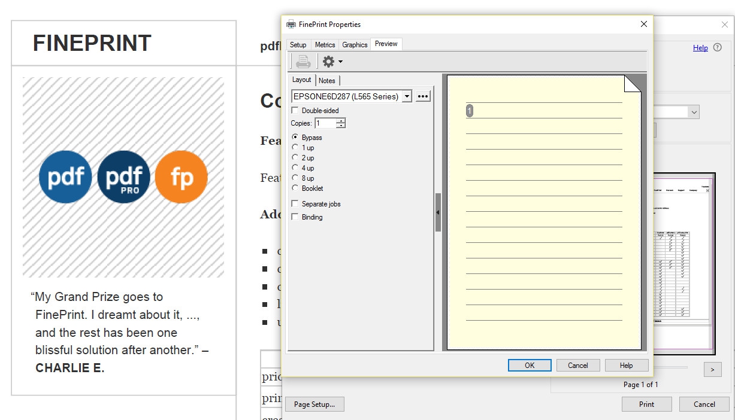The height and width of the screenshot is (420, 735).
Task: Click Print in the background print dialog
Action: click(647, 404)
